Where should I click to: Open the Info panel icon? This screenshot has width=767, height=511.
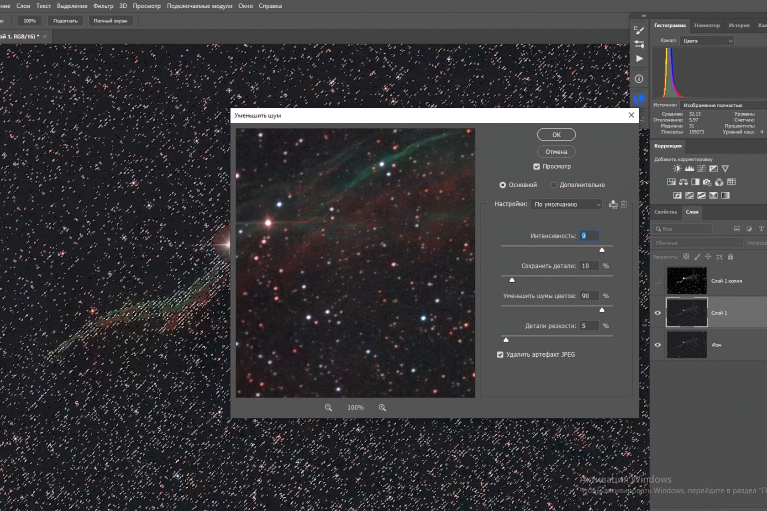coord(639,79)
